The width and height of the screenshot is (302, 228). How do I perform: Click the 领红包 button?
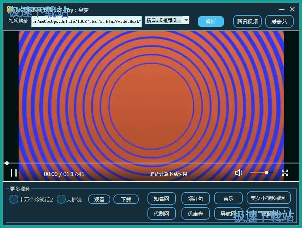195,198
